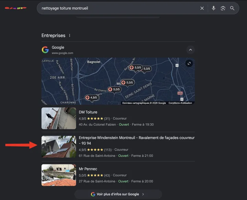Click the www.google.com source URL
The height and width of the screenshot is (200, 247).
[x=62, y=53]
